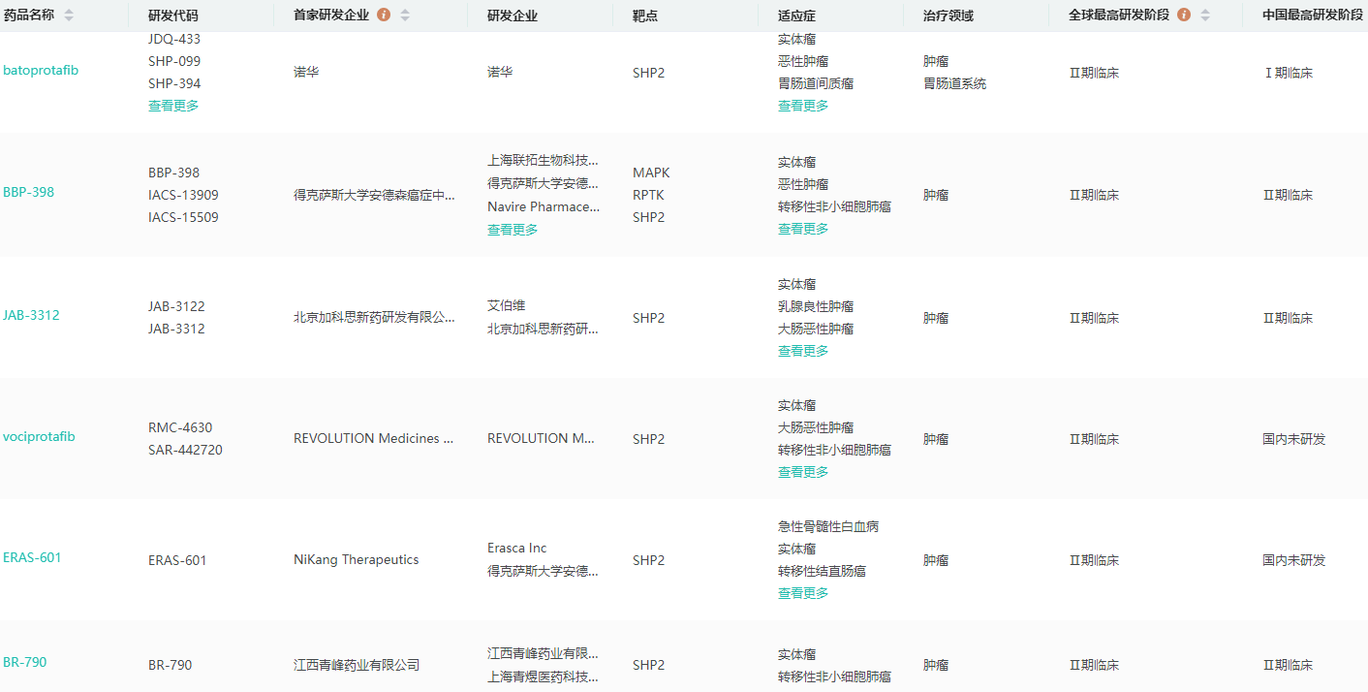Click info icon beside 首家研发企业 header
This screenshot has height=692, width=1368.
point(384,16)
